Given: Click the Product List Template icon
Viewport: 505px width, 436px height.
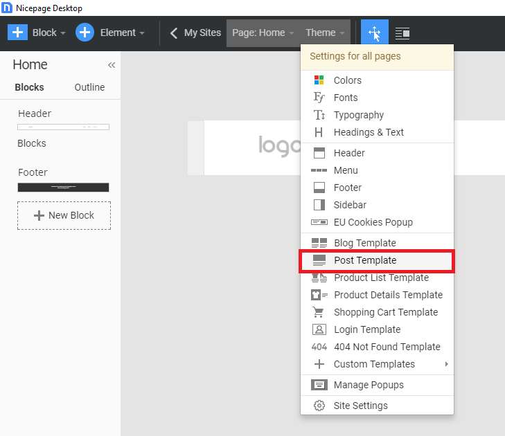Looking at the screenshot, I should coord(319,278).
